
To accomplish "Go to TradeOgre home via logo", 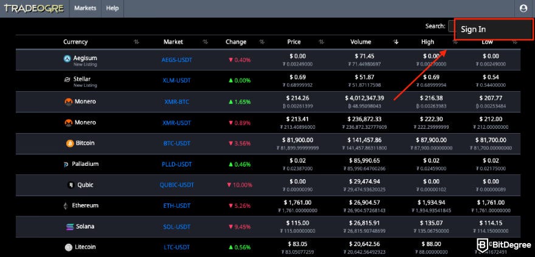I will (x=34, y=8).
